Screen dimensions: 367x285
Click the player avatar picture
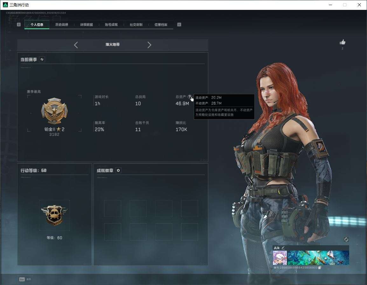tap(280, 258)
